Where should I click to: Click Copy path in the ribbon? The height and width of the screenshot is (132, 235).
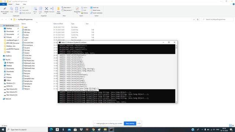[x=24, y=10]
